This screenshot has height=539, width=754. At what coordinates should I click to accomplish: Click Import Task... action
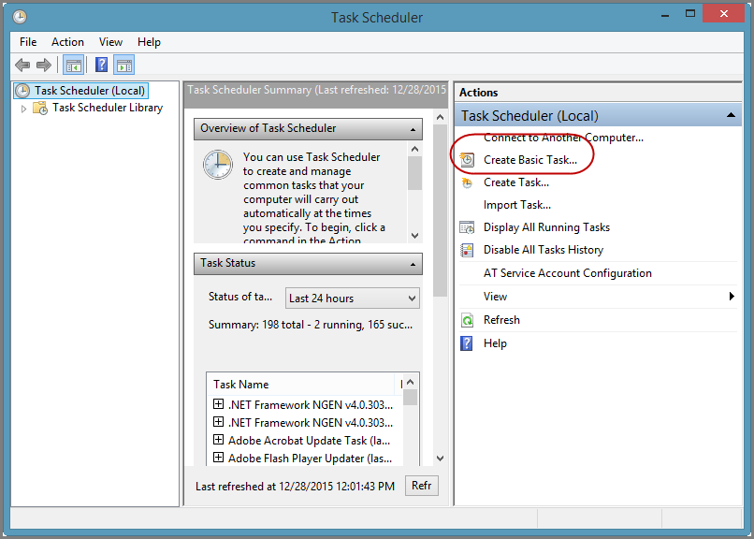517,205
